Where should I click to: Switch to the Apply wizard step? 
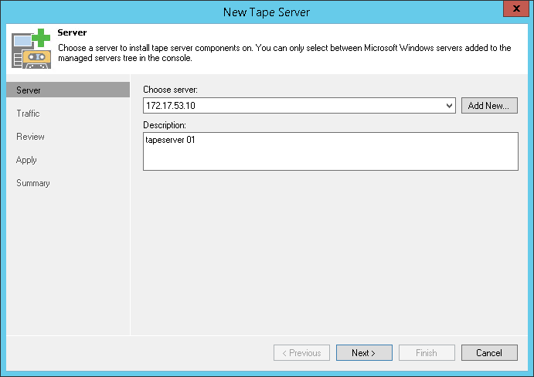pyautogui.click(x=26, y=160)
